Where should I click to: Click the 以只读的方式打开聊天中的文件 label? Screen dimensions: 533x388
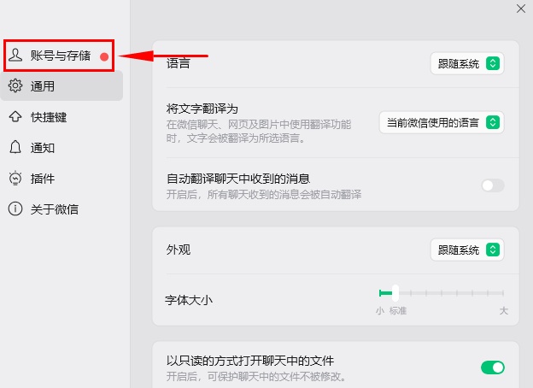250,361
